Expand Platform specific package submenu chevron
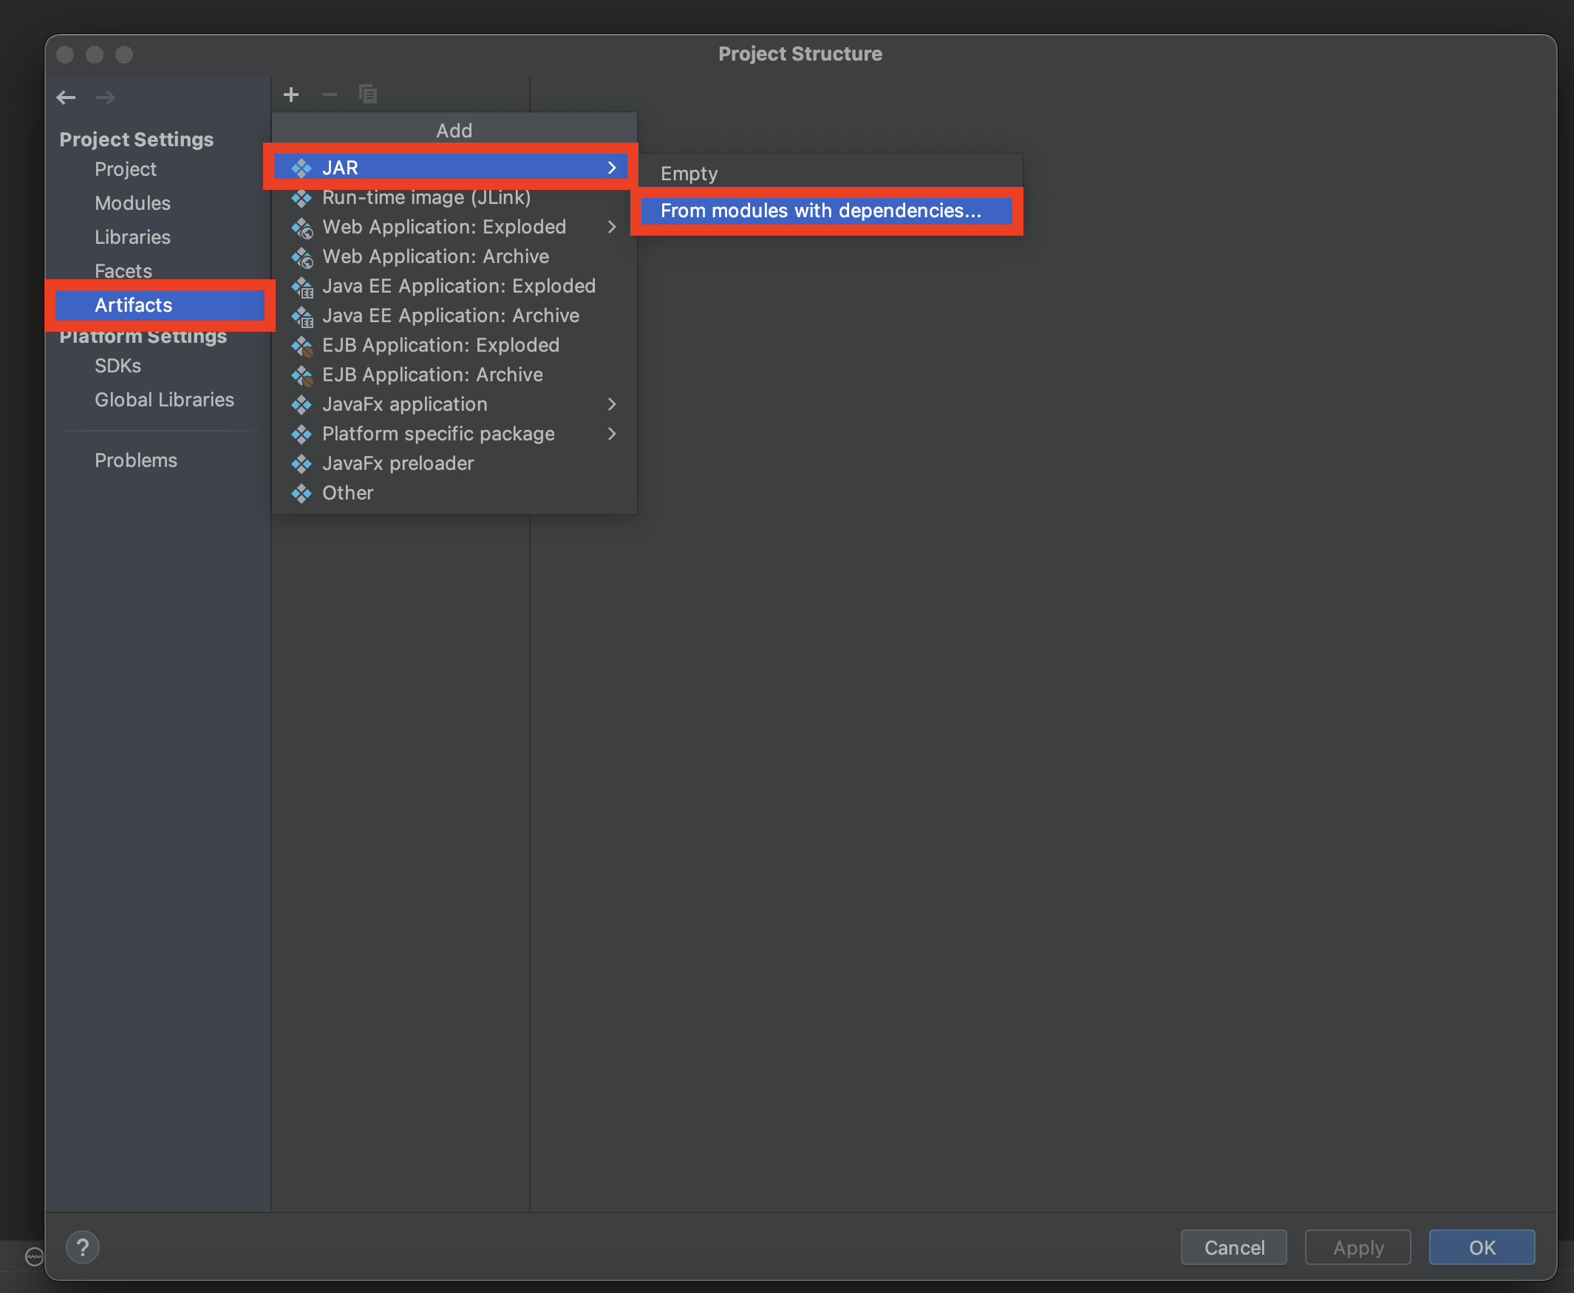1574x1293 pixels. pyautogui.click(x=612, y=434)
